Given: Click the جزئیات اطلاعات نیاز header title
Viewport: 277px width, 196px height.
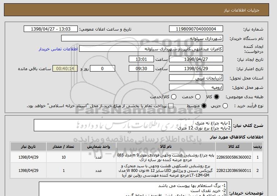Looking at the screenshot, I should click(x=241, y=10).
